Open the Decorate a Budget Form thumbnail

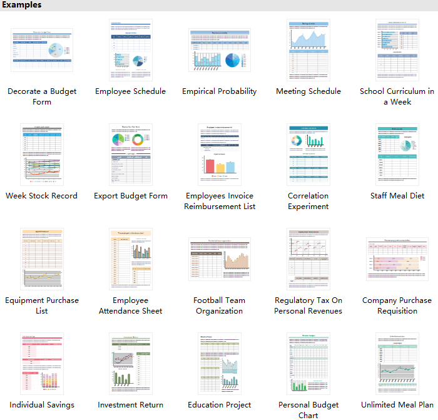42,50
